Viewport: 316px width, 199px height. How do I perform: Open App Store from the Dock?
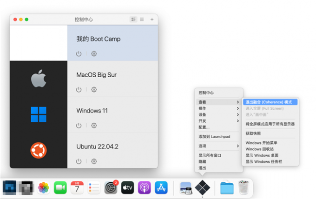coord(161,187)
